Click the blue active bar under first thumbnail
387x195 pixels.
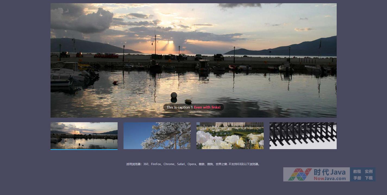(84, 149)
